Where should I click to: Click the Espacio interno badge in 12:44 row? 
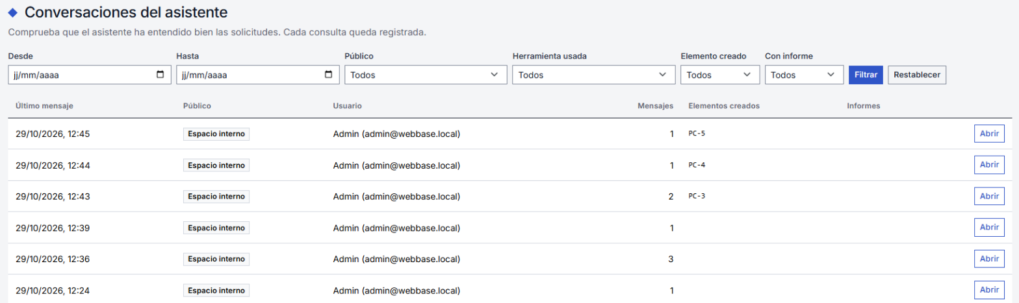(216, 165)
